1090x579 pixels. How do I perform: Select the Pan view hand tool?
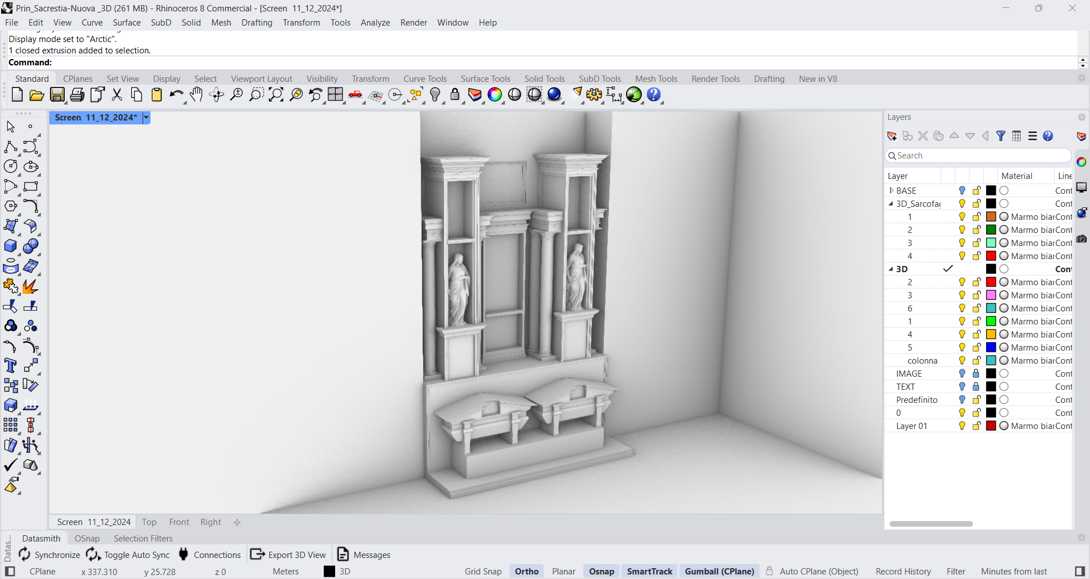click(196, 95)
